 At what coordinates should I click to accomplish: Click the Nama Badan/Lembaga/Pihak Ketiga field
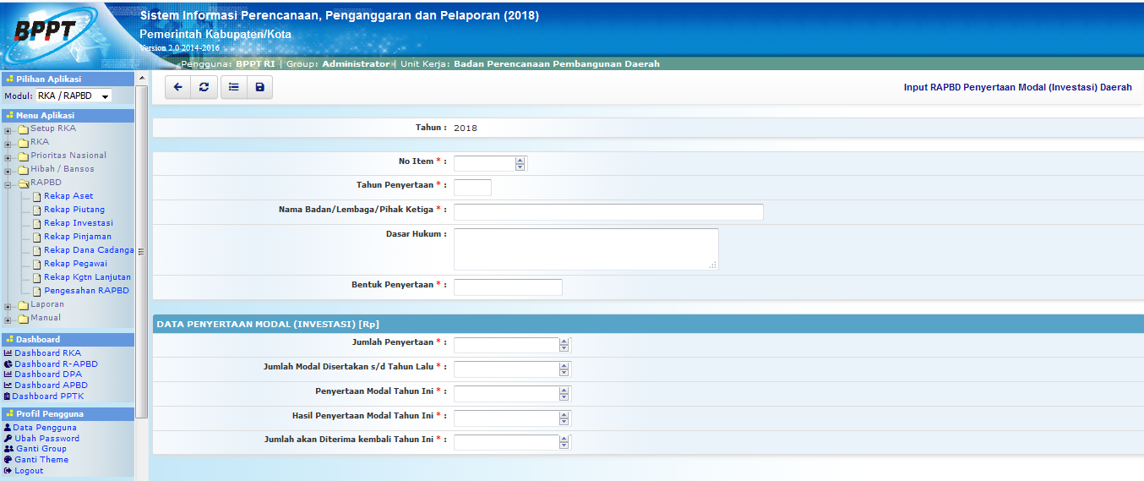tap(608, 211)
